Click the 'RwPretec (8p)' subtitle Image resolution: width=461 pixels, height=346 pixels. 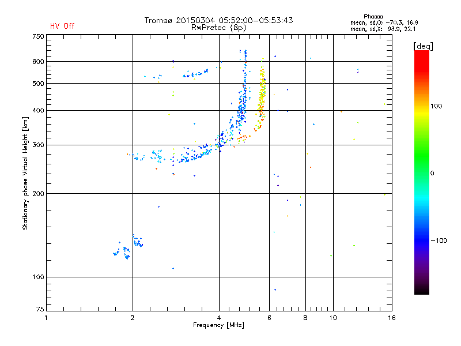coord(218,28)
